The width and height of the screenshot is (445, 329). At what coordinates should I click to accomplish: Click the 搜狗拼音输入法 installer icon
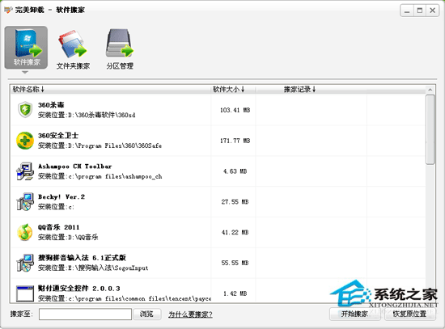[x=25, y=263]
